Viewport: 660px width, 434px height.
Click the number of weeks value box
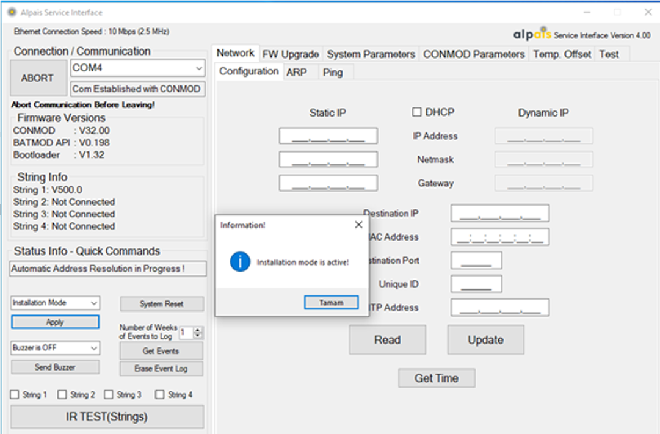tap(186, 333)
